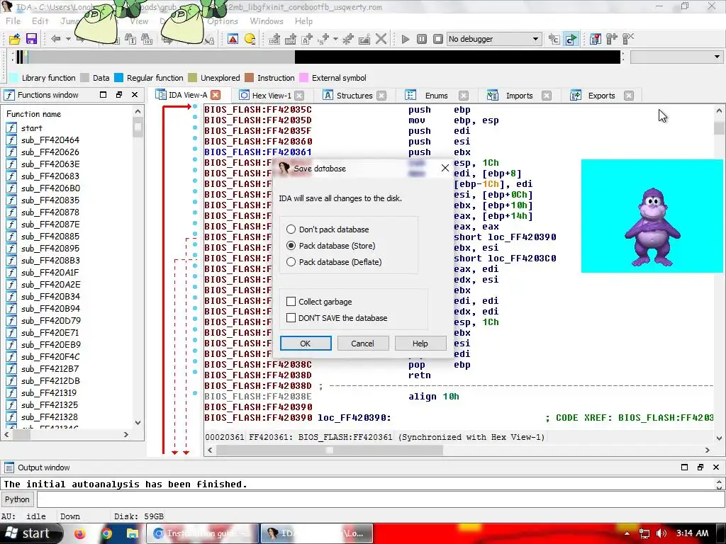Click the floppy-disk Save toolbar icon
The height and width of the screenshot is (544, 726).
[31, 39]
